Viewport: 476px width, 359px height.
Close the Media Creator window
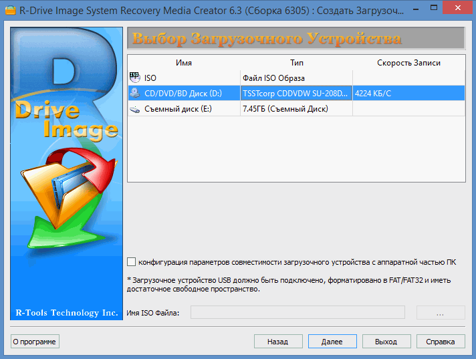point(458,8)
